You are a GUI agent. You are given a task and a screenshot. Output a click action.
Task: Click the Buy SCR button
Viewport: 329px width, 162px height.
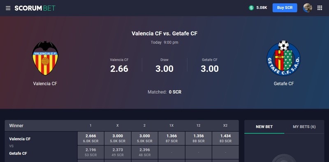pyautogui.click(x=285, y=8)
